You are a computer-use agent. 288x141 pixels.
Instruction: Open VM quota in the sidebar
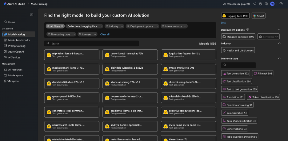coord(18,81)
